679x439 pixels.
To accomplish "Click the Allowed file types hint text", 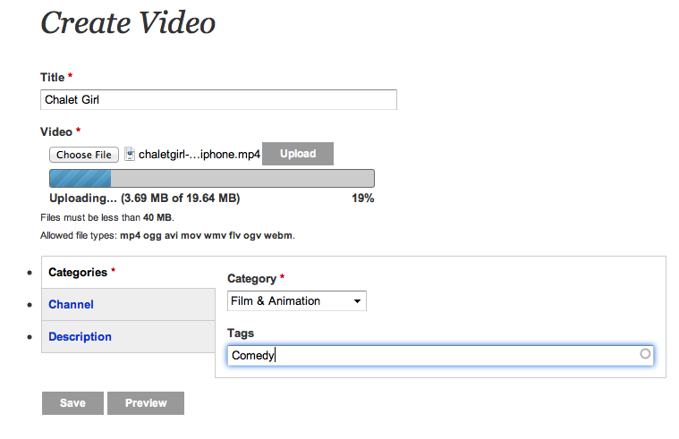I will tap(167, 236).
